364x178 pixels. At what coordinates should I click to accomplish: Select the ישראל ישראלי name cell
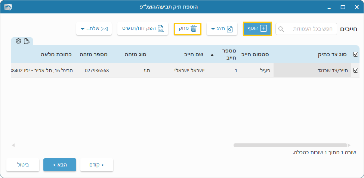point(190,70)
